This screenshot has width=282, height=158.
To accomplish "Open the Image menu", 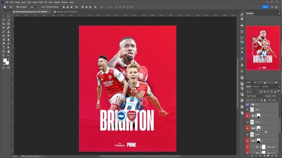I will click(x=17, y=2).
